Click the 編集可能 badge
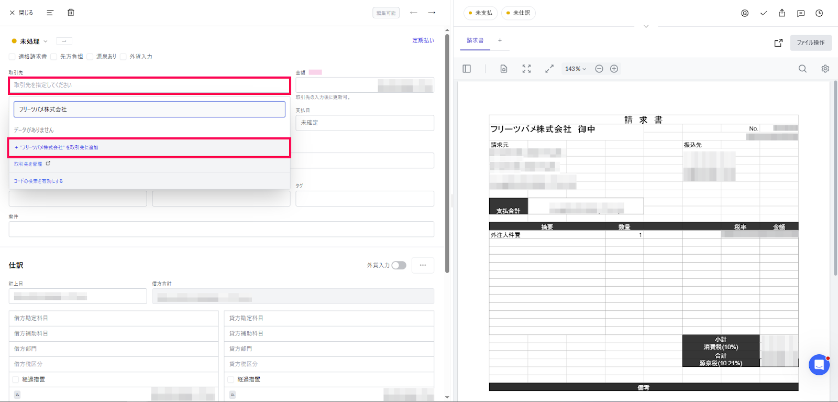 [x=386, y=13]
